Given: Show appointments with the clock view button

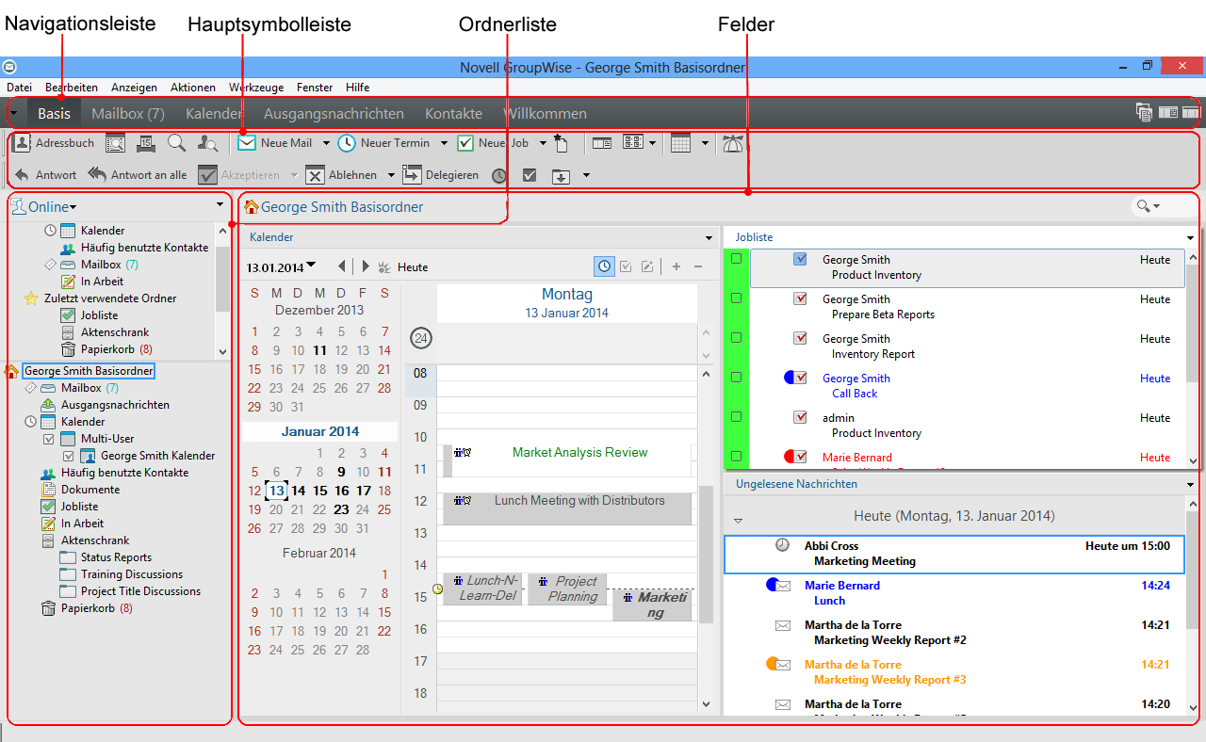Looking at the screenshot, I should 604,266.
